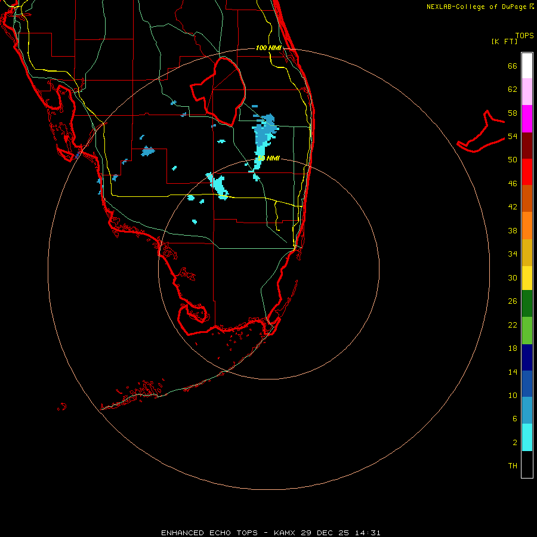Viewport: 537px width, 537px height.
Task: Click the 50 NMI range ring label
Action: click(x=268, y=158)
